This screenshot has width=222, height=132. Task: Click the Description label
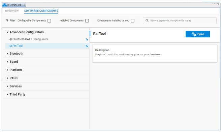(x=102, y=50)
